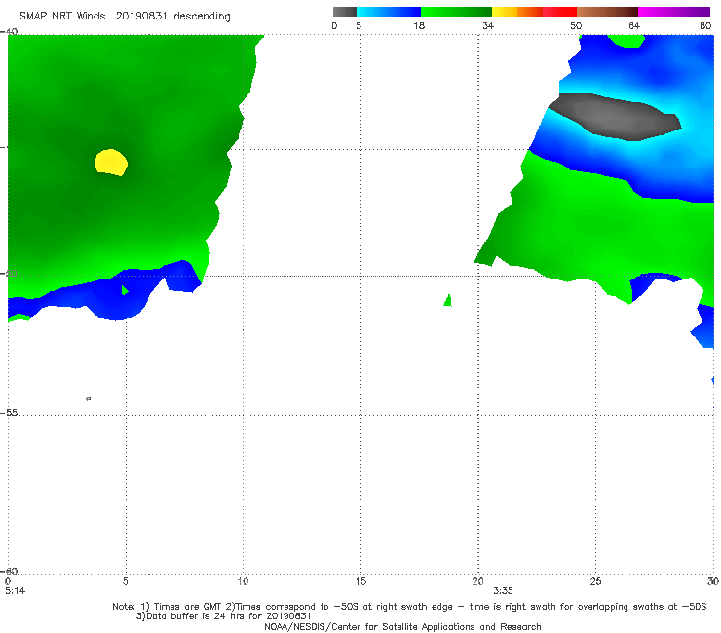Click the latitude axis label '-55'
721x633 pixels.
[10, 412]
